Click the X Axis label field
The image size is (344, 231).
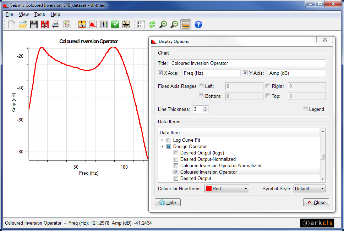click(212, 73)
